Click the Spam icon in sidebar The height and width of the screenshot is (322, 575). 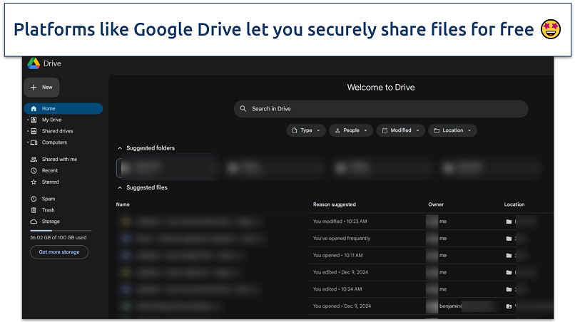(34, 199)
